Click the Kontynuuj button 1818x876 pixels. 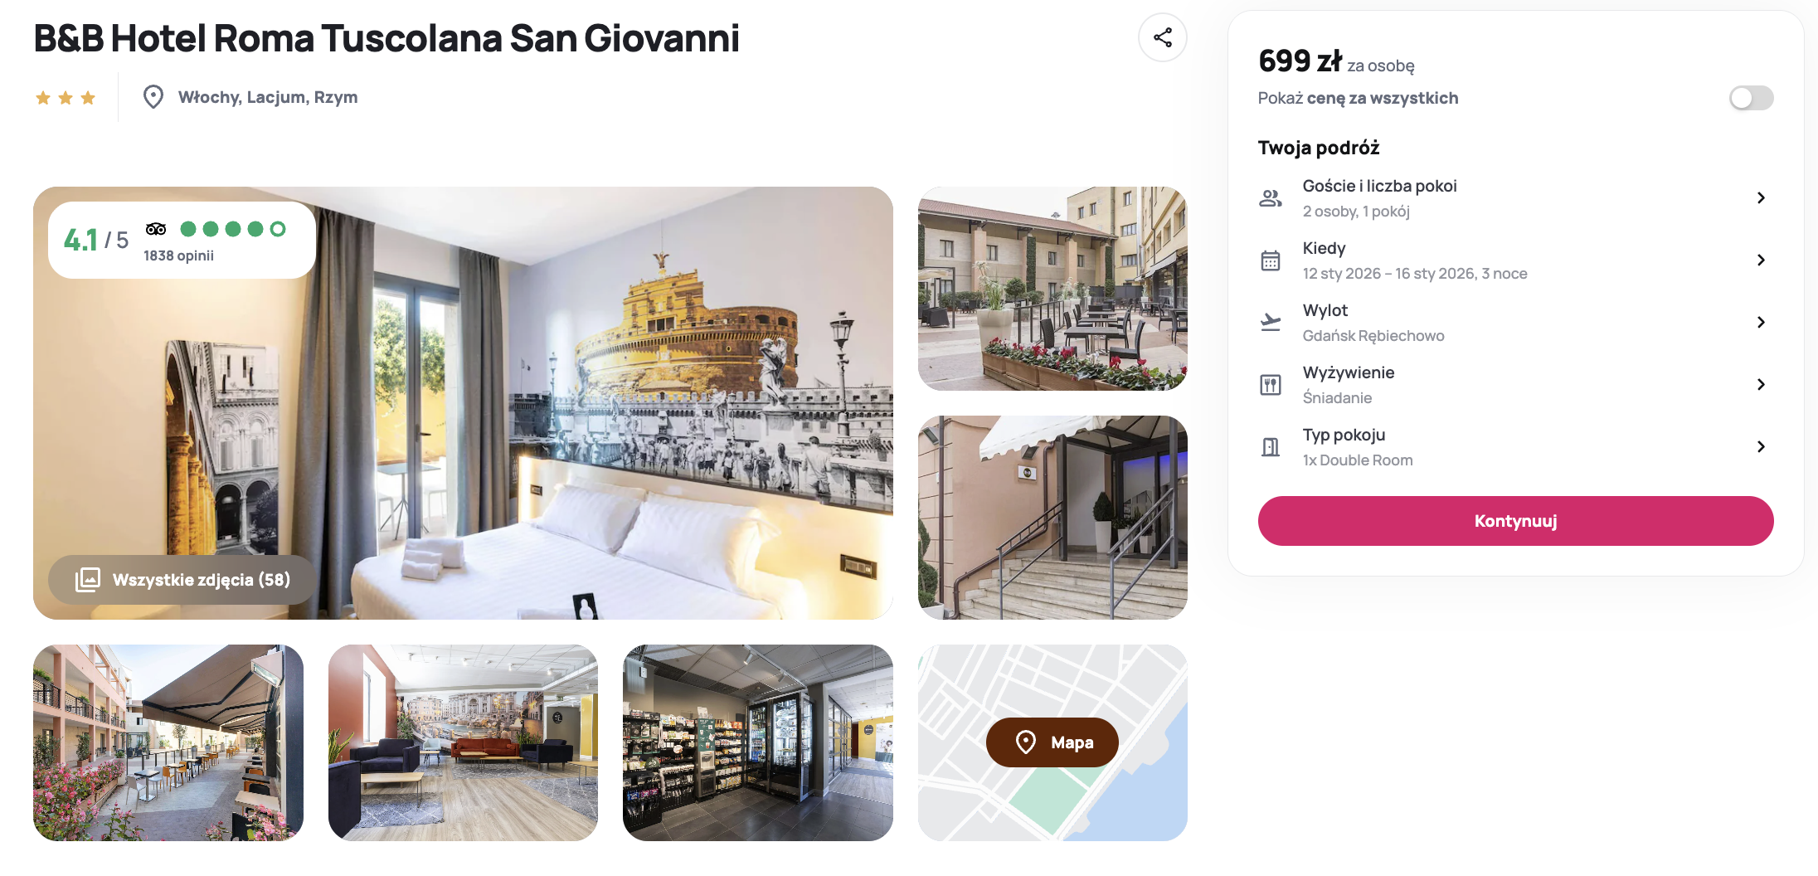[x=1515, y=521]
